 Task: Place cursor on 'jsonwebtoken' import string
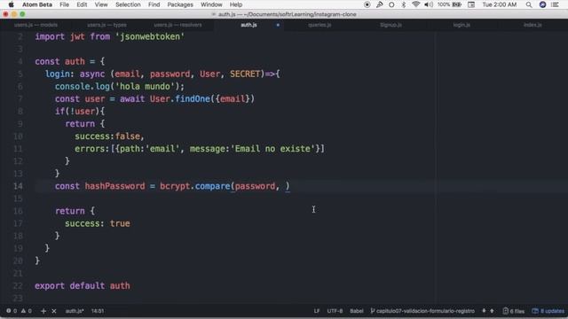tap(150, 36)
